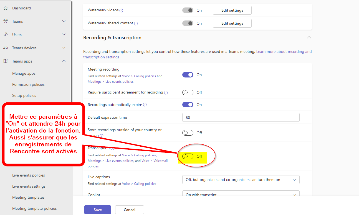The image size is (359, 215).
Task: Click the Save button
Action: (x=98, y=210)
